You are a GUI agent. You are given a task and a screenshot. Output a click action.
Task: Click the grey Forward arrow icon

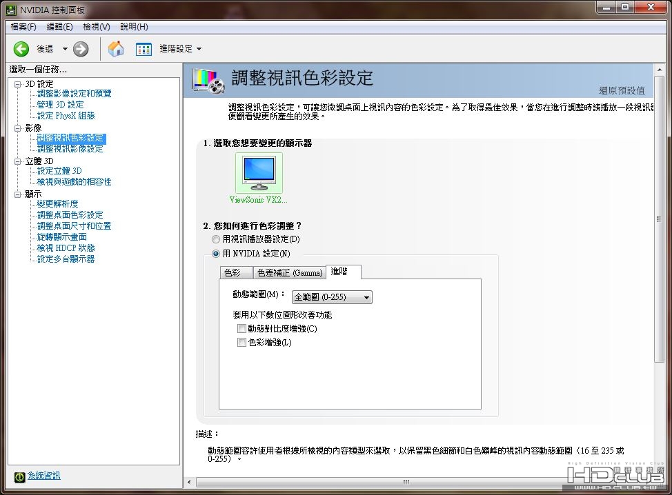(x=81, y=49)
